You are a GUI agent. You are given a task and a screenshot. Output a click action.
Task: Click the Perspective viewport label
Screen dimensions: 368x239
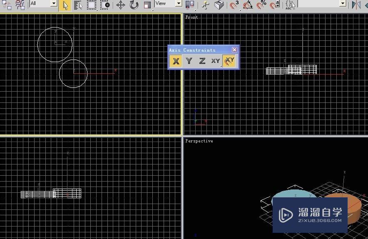(199, 141)
